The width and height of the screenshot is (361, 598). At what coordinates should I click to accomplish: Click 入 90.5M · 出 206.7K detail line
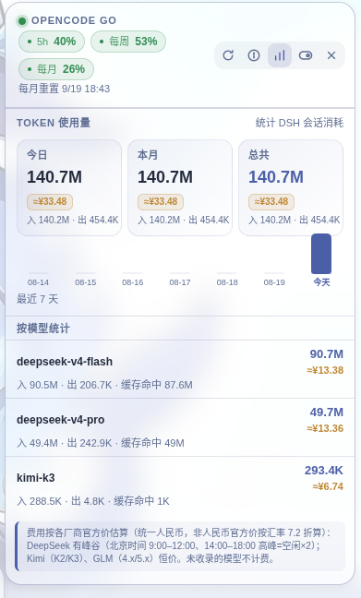[x=104, y=385]
